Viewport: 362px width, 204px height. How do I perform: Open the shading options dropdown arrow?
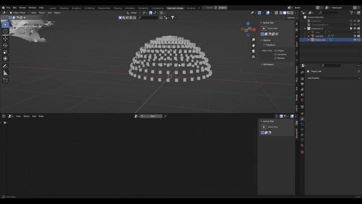click(295, 12)
